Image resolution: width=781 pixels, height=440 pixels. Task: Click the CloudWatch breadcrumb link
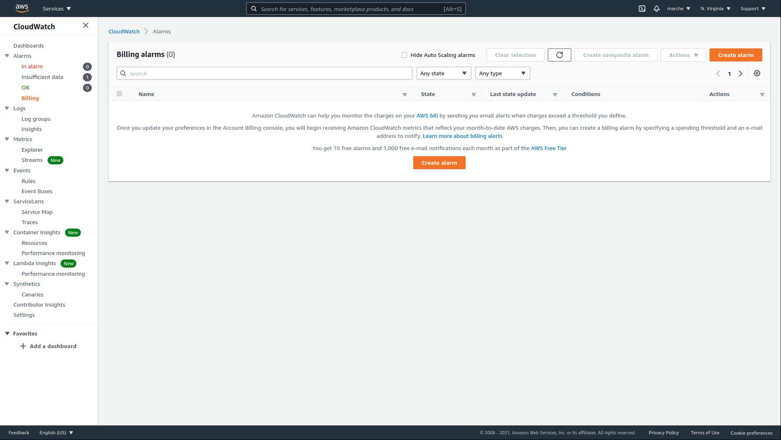124,31
